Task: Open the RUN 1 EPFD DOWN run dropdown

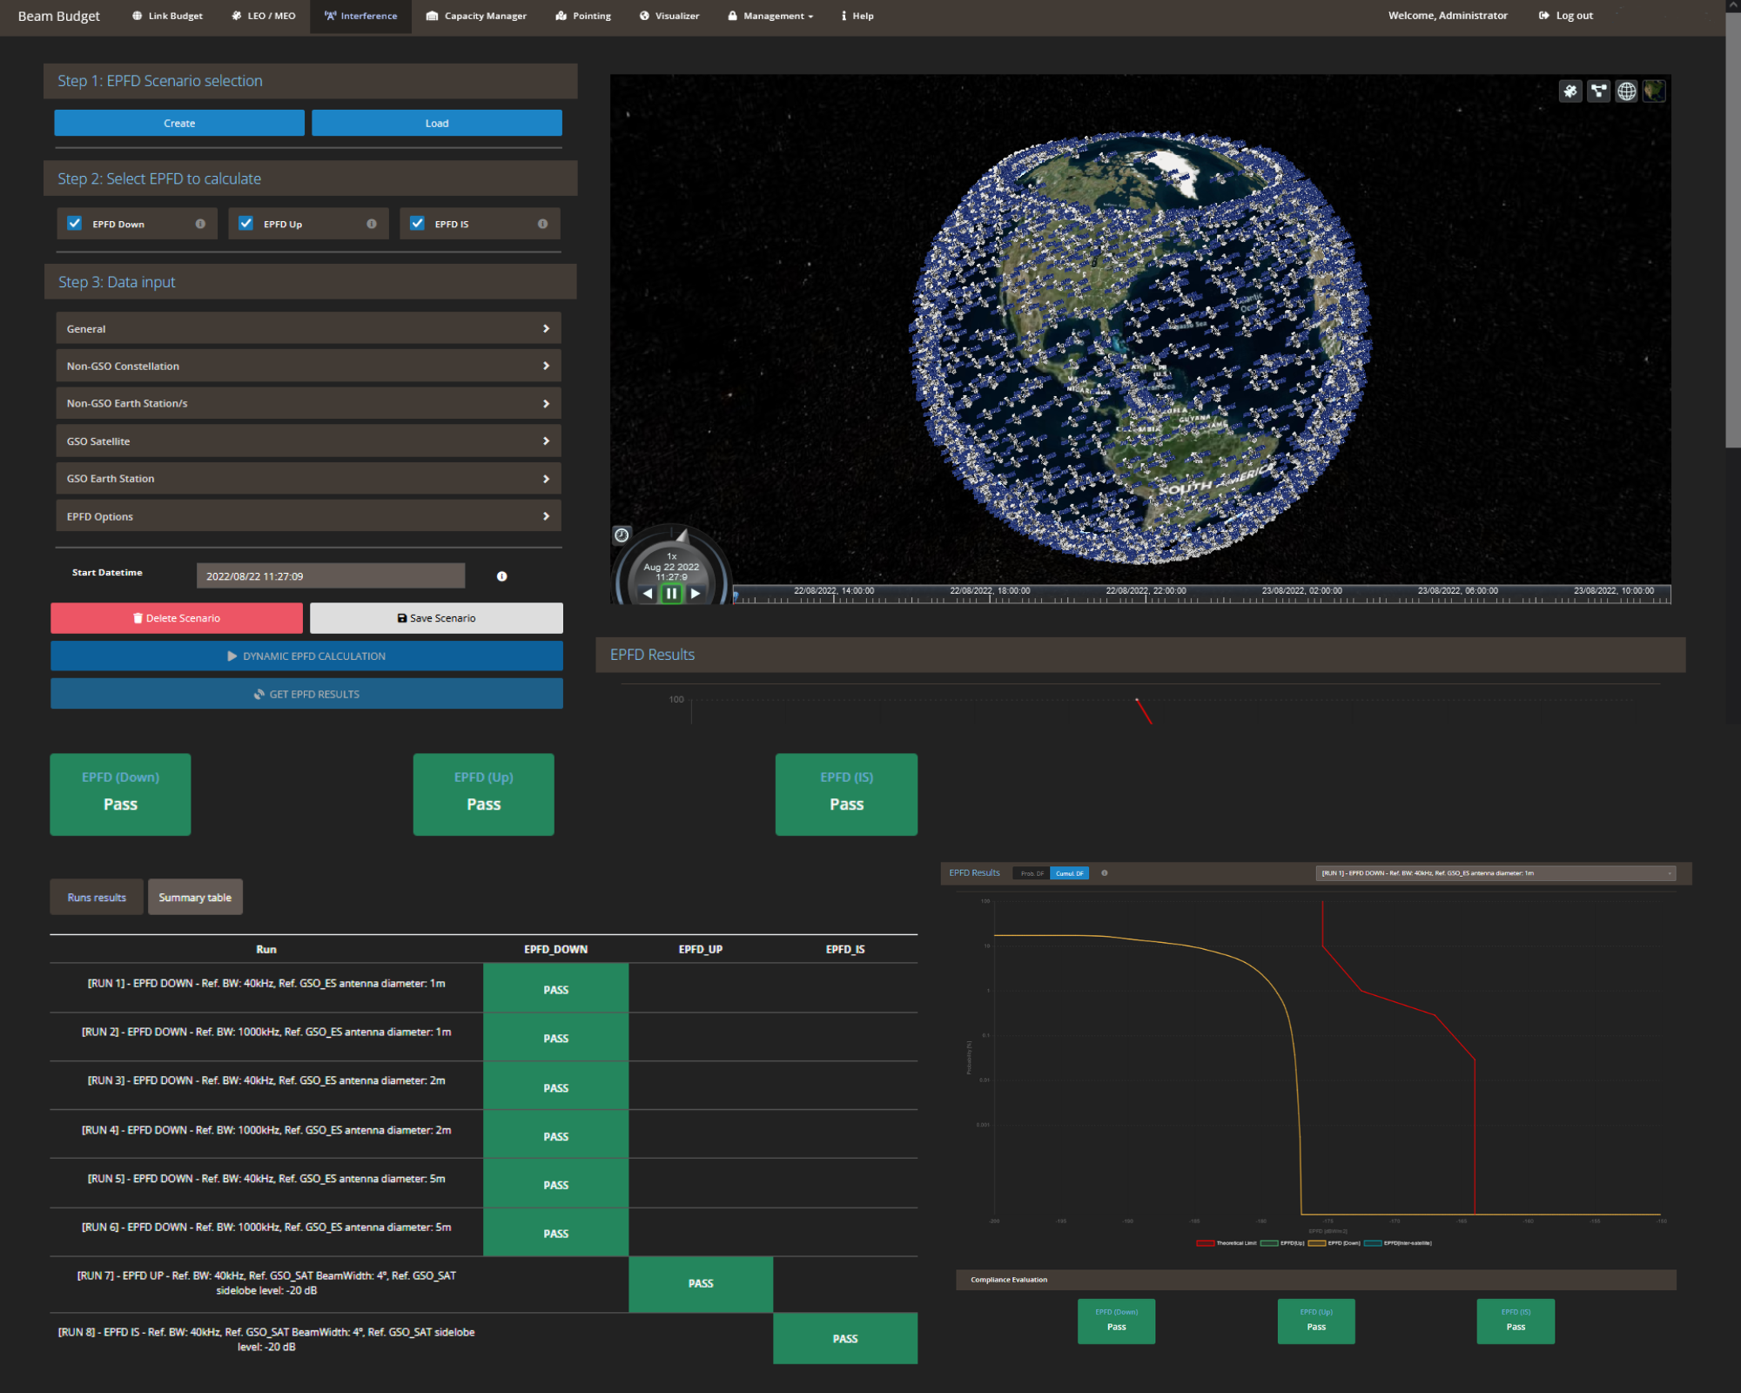Action: point(1495,872)
